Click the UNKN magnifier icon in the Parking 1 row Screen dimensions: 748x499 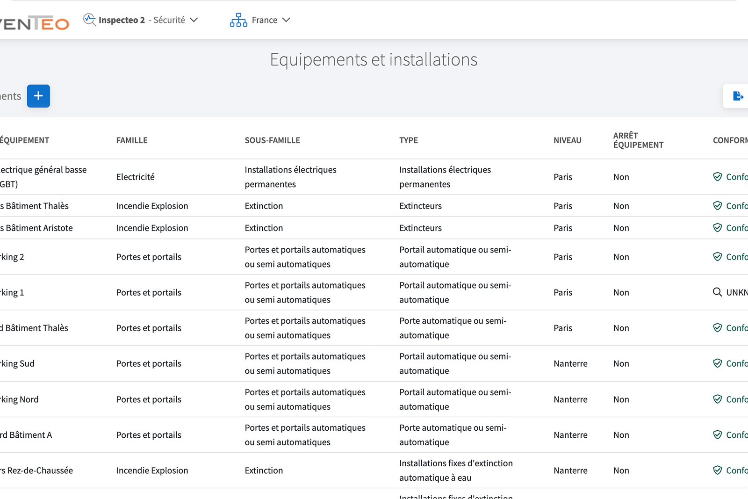pos(717,292)
